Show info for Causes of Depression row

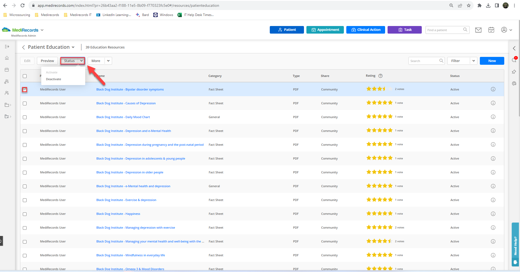pos(493,103)
